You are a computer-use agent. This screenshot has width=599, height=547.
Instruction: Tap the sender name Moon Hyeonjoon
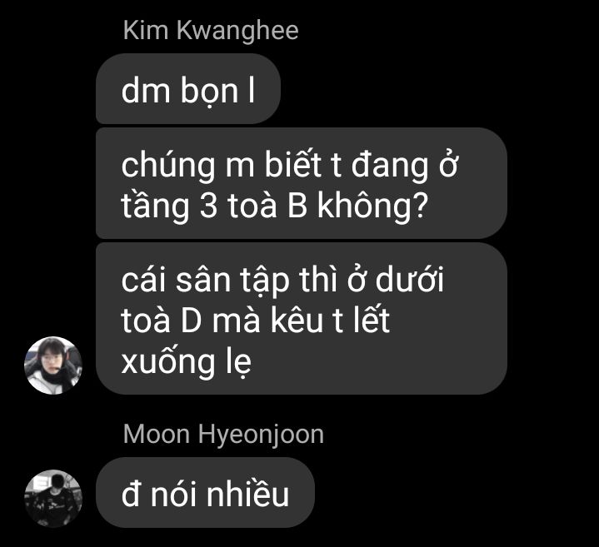point(223,434)
